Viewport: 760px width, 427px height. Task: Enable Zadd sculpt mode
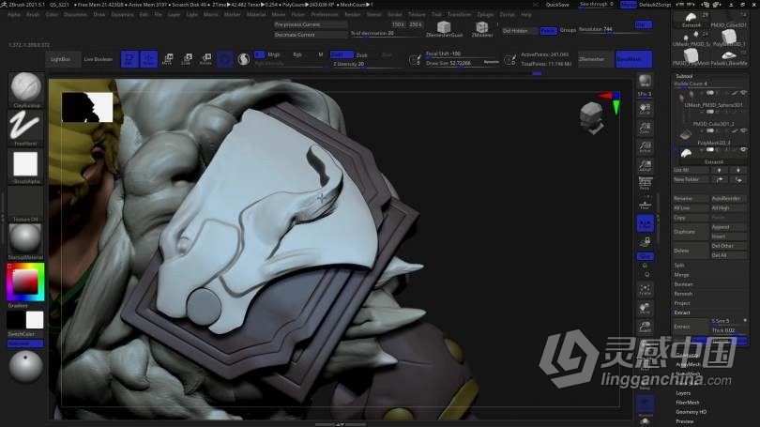click(342, 54)
